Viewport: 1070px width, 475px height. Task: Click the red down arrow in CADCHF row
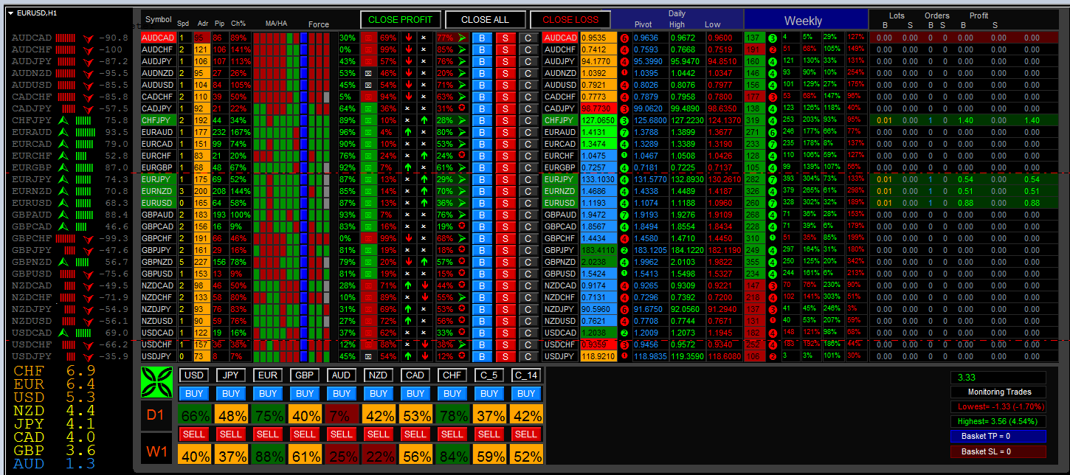410,97
